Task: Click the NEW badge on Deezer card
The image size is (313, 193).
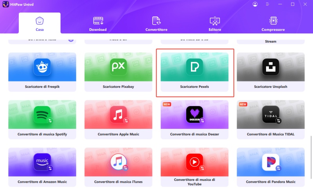Action: (167, 104)
